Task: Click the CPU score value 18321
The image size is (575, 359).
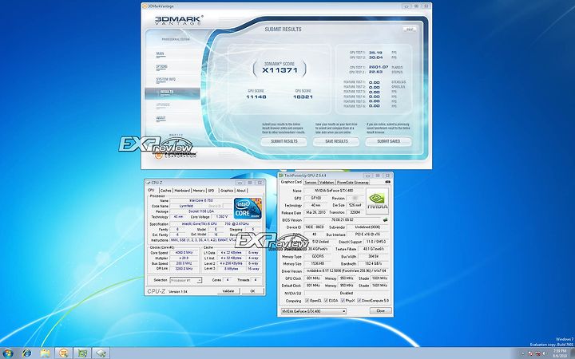Action: point(303,97)
